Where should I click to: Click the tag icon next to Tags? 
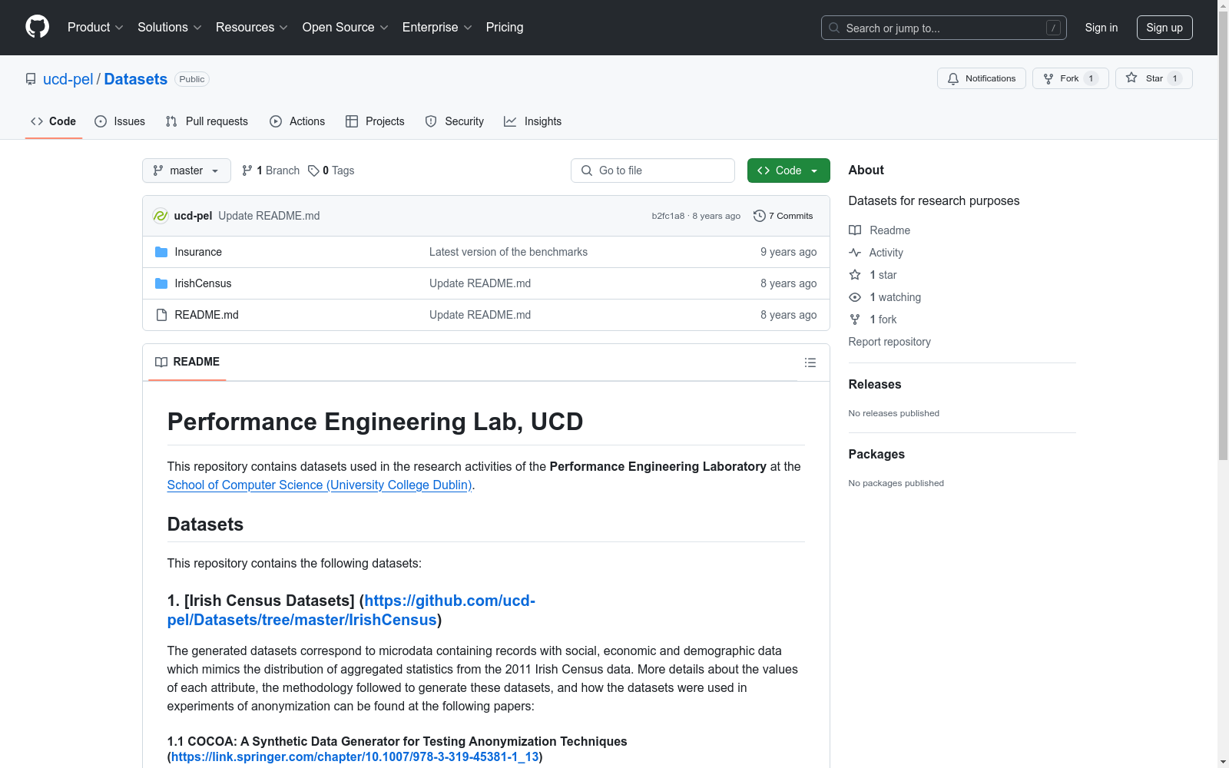click(313, 170)
